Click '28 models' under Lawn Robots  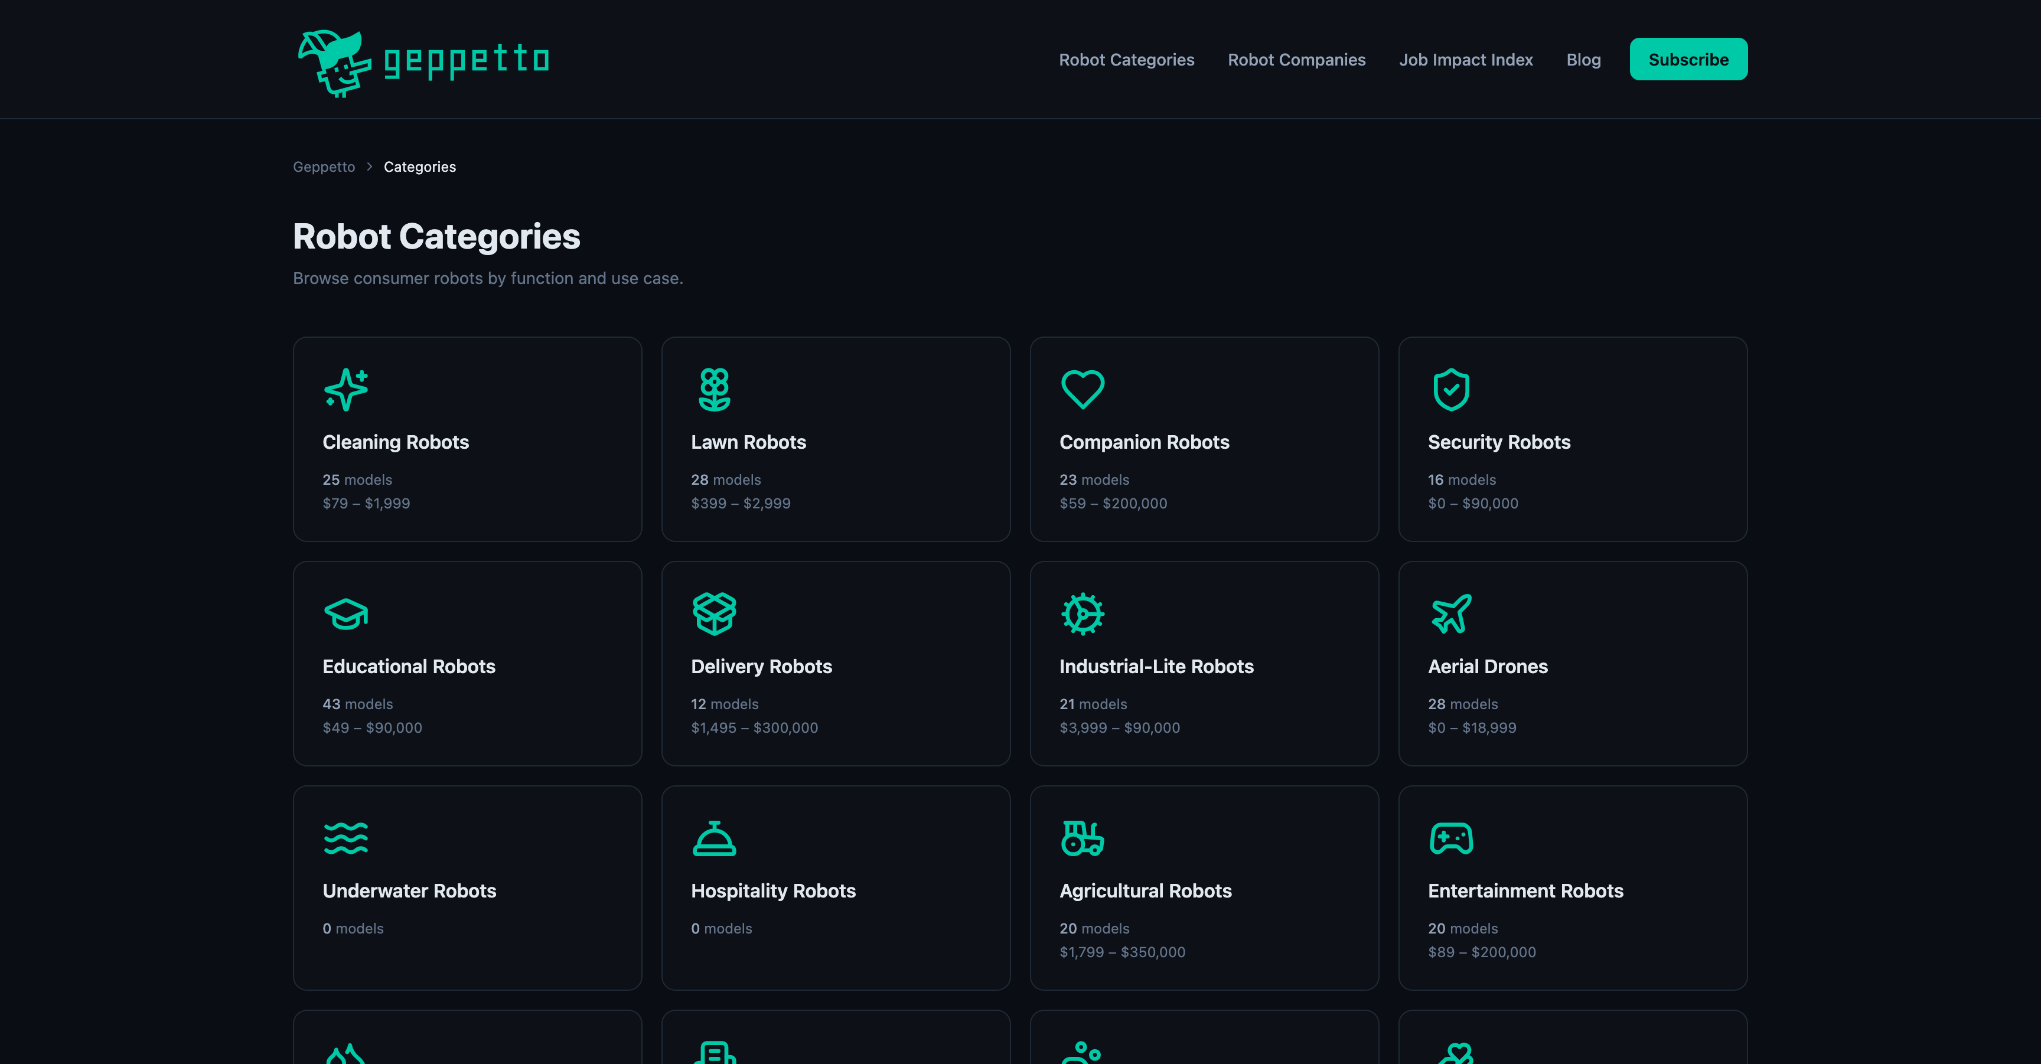pos(725,479)
